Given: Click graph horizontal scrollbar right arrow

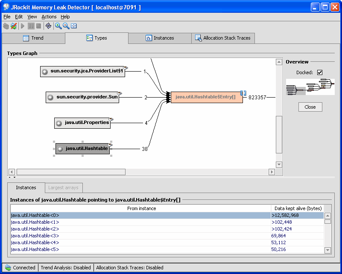Looking at the screenshot, I should click(272, 172).
